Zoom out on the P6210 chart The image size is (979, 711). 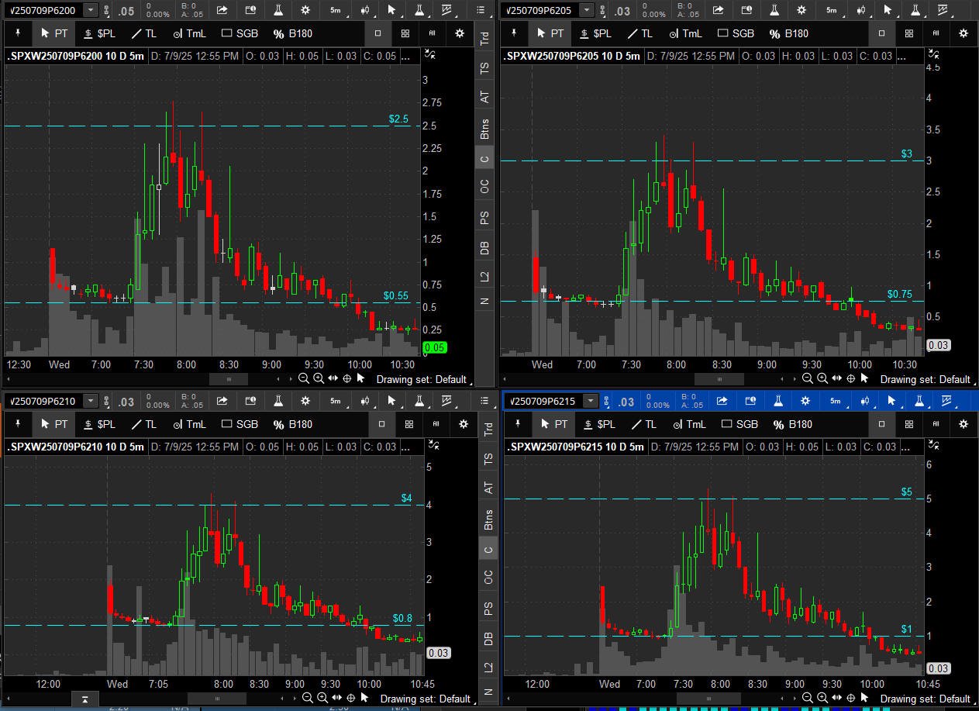tap(308, 699)
